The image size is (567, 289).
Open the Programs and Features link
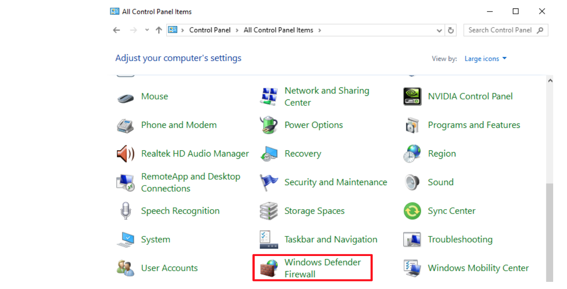[x=474, y=125]
